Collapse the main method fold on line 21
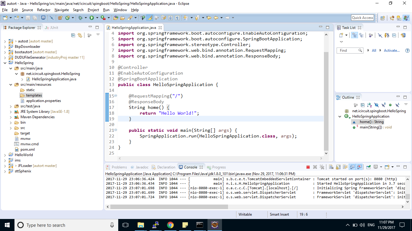 pos(116,130)
